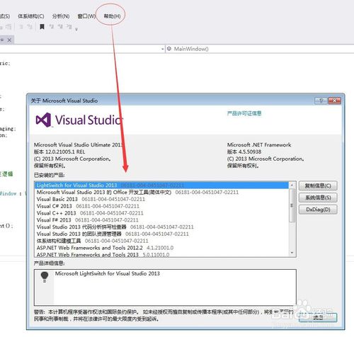Click the Visual Studio logo
354x337 pixels.
tap(79, 120)
